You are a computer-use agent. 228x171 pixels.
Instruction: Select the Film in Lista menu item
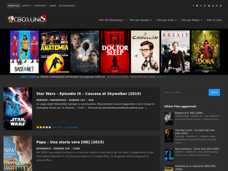[x=214, y=20]
